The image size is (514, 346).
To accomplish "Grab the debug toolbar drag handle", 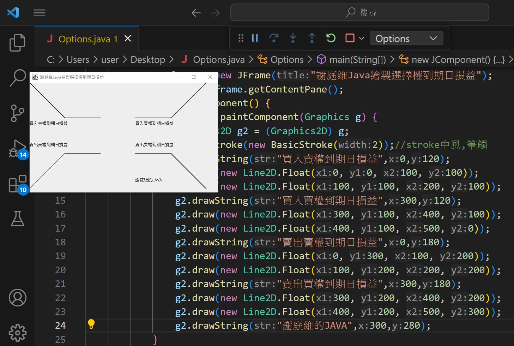I will point(241,38).
